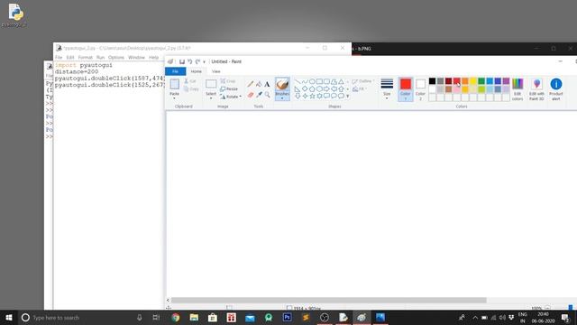Click the Edit colors rainbow icon
This screenshot has height=325, width=577.
pos(517,84)
